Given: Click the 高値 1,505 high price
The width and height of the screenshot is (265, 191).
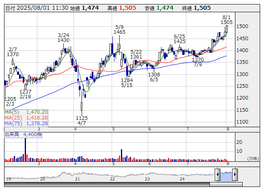Looking at the screenshot, I should 122,8.
